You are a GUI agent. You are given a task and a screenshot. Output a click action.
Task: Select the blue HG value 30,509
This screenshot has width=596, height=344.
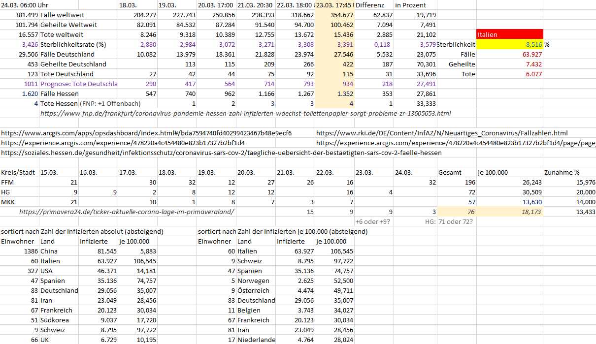pyautogui.click(x=531, y=192)
